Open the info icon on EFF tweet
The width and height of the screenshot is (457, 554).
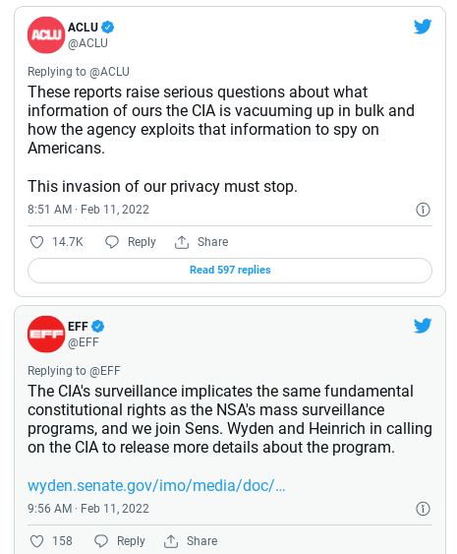[x=423, y=509]
